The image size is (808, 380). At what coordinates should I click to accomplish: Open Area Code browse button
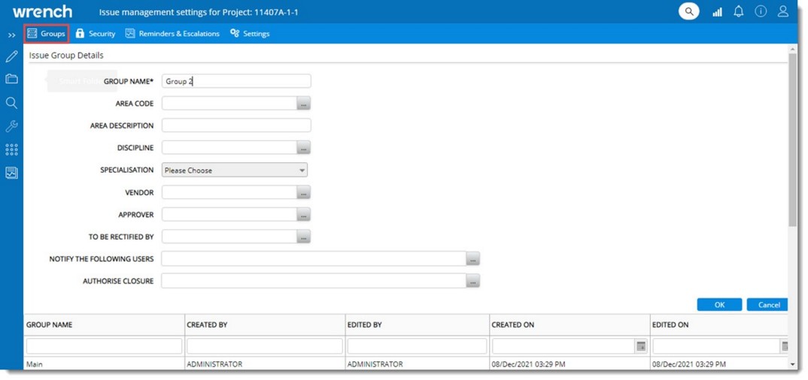[303, 104]
